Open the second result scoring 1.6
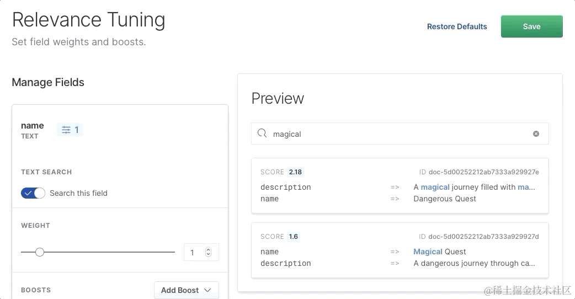 point(400,250)
